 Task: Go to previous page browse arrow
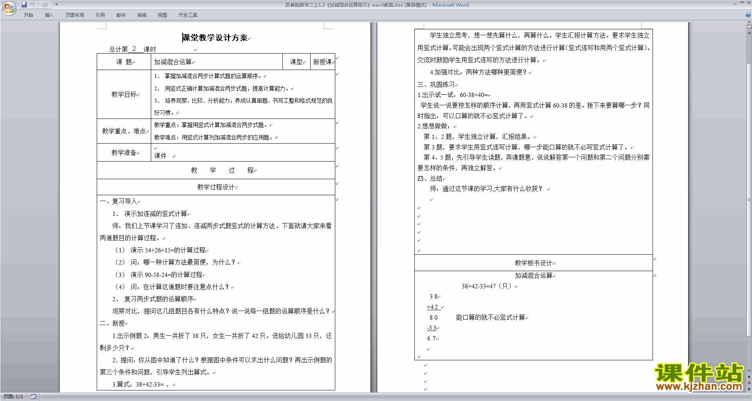(x=749, y=377)
